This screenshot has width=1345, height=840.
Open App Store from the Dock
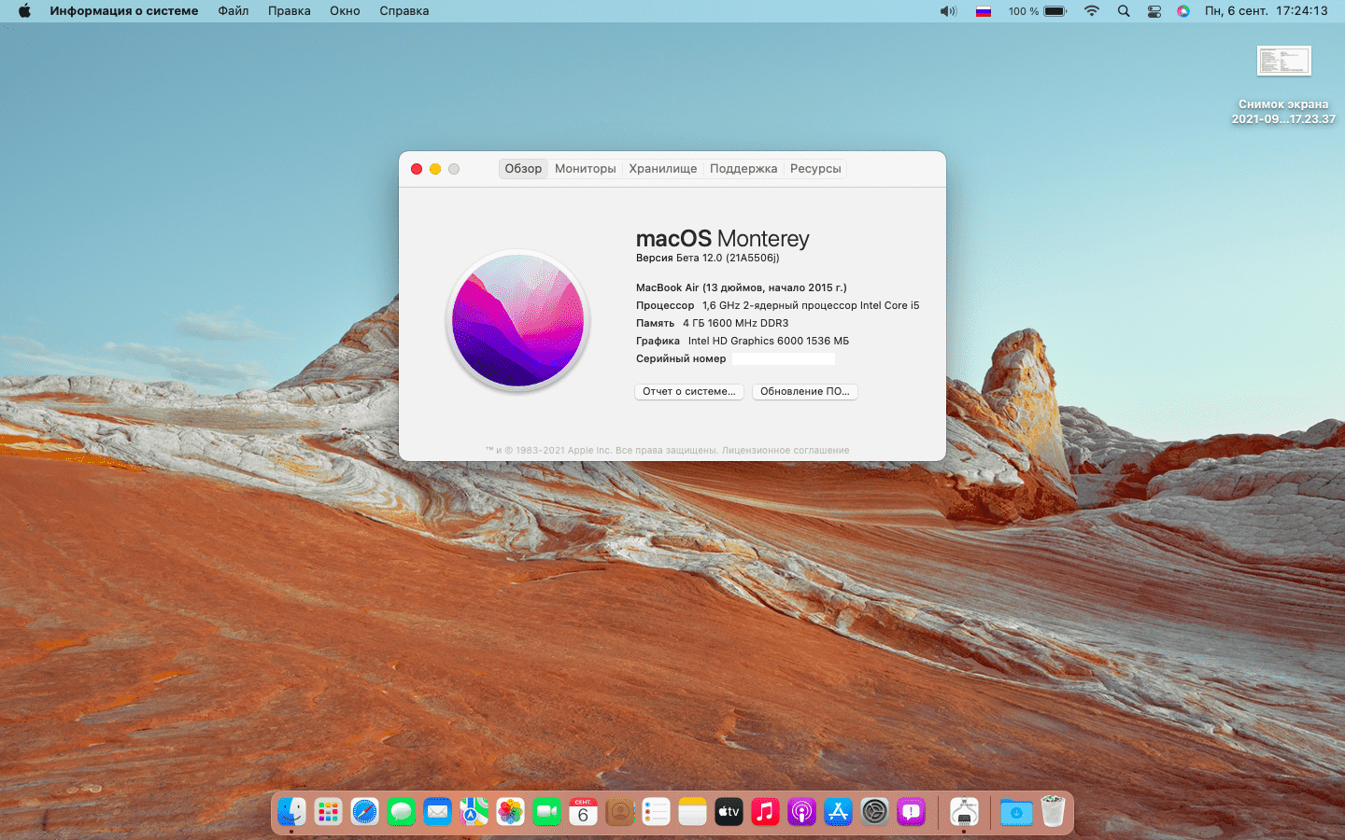[x=838, y=812]
